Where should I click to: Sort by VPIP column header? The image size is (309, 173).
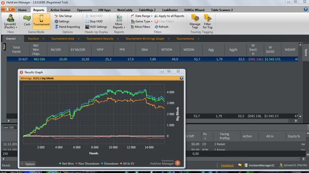(x=100, y=50)
